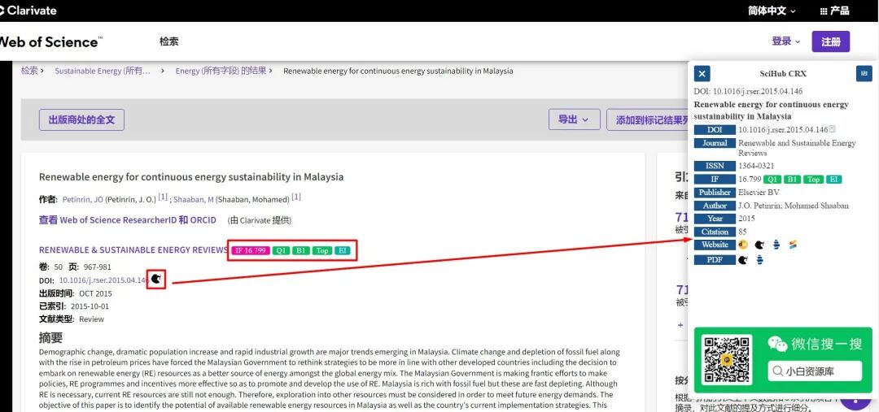
Task: Click the search field showing 小白资源库
Action: coord(815,371)
